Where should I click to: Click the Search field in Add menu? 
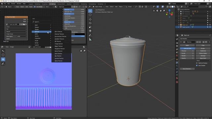41,22
